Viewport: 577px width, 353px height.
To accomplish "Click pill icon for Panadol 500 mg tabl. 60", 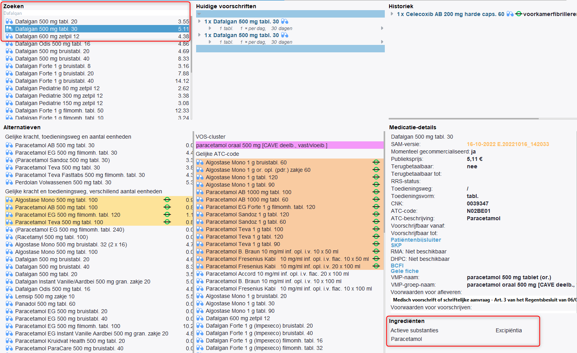I will coord(9,304).
